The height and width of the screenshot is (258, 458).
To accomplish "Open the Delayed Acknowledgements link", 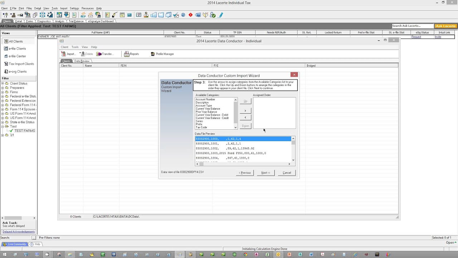I will click(x=19, y=232).
